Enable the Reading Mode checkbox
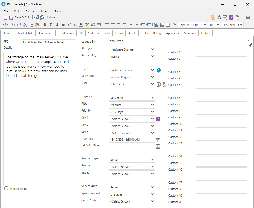This screenshot has height=208, width=254. point(6,188)
